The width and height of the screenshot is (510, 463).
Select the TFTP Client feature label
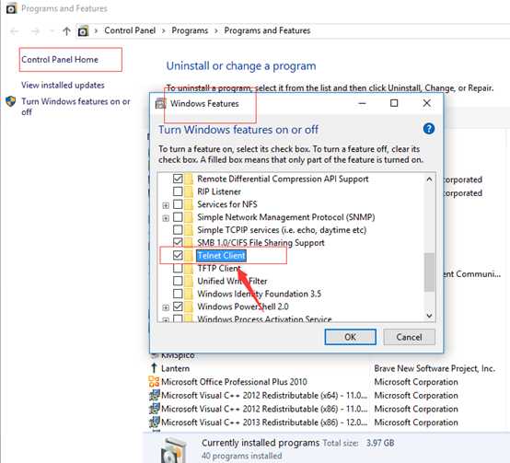click(x=219, y=268)
